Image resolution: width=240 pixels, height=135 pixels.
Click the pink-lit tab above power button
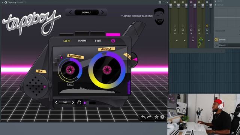(x=113, y=34)
